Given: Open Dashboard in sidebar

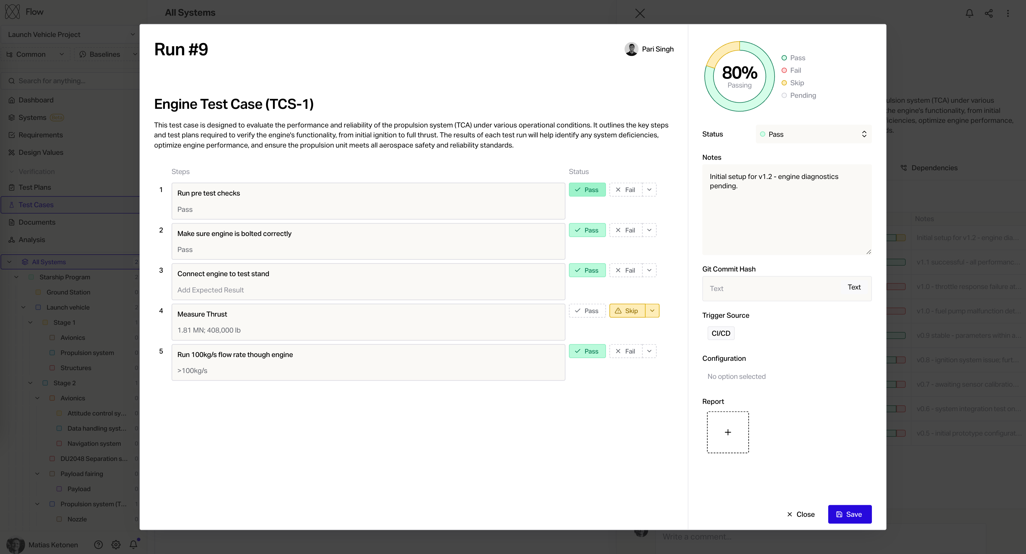Looking at the screenshot, I should pos(36,100).
